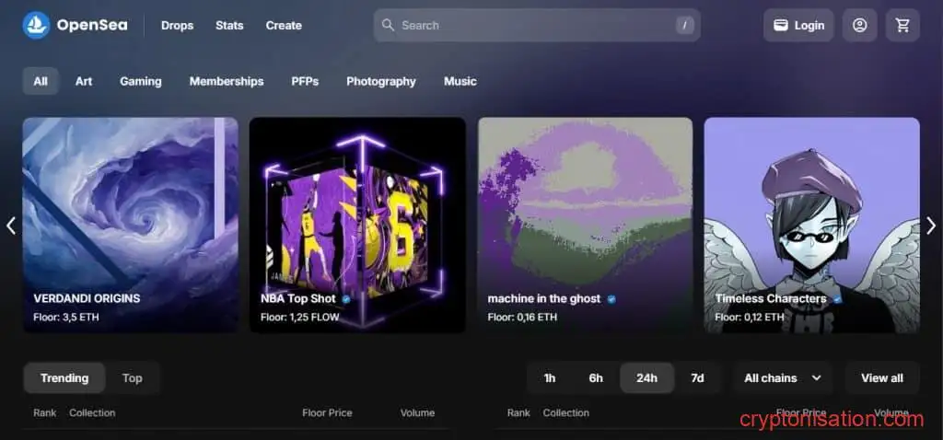Image resolution: width=943 pixels, height=440 pixels.
Task: Open the shopping cart icon
Action: click(902, 25)
